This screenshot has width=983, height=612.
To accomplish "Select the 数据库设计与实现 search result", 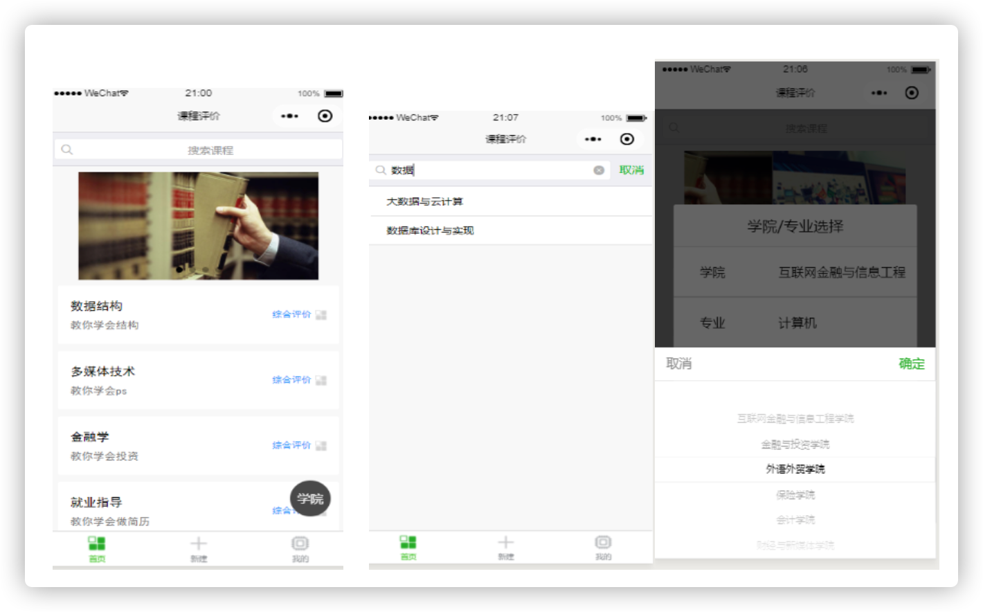I will coord(510,231).
